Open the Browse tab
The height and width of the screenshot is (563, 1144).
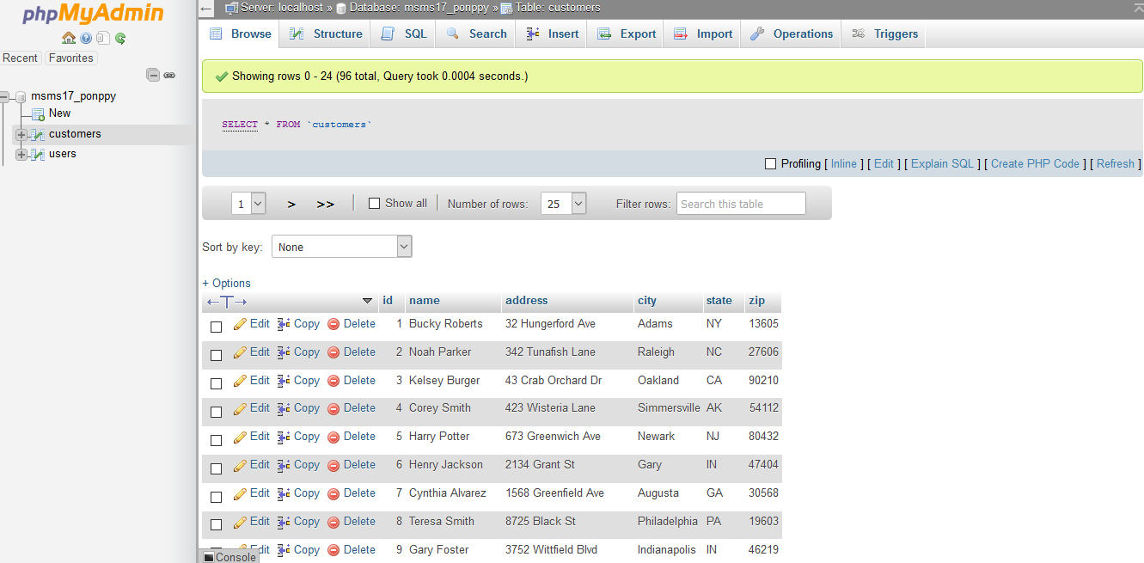(x=241, y=34)
